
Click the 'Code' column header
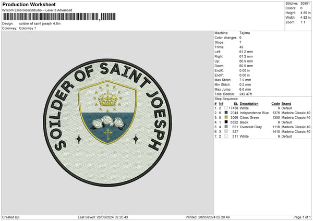(x=275, y=104)
